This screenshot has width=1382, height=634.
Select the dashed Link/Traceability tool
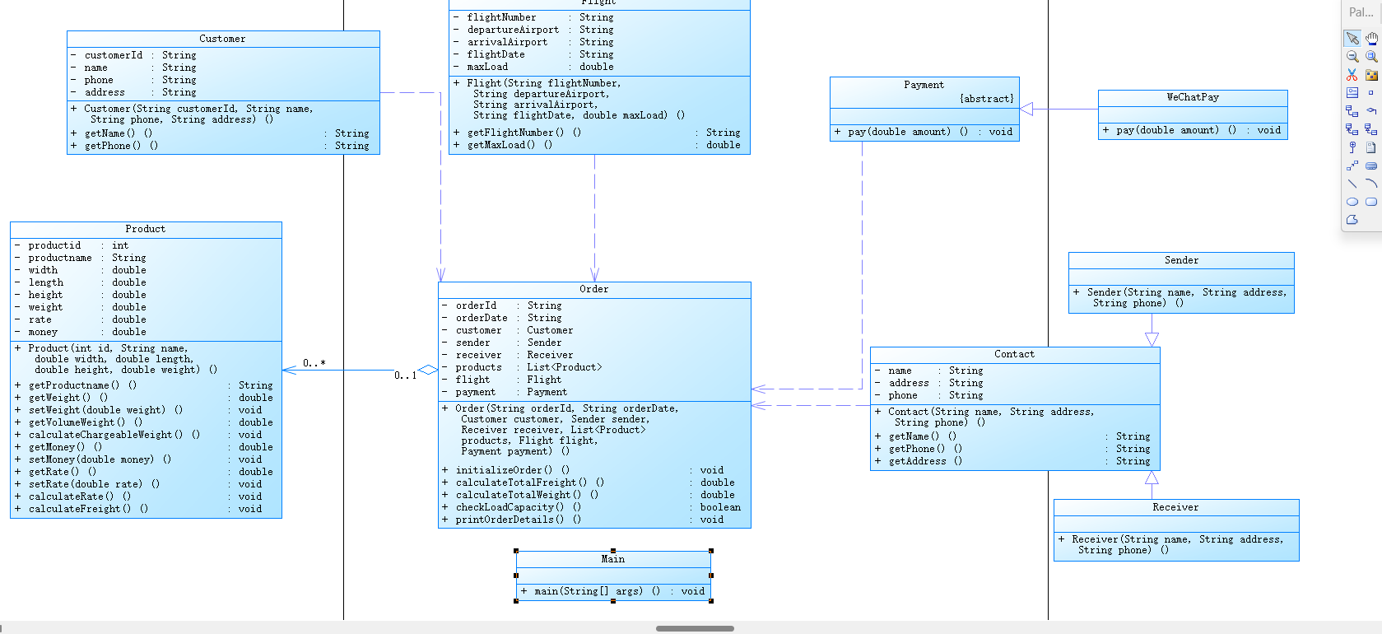(x=1352, y=165)
